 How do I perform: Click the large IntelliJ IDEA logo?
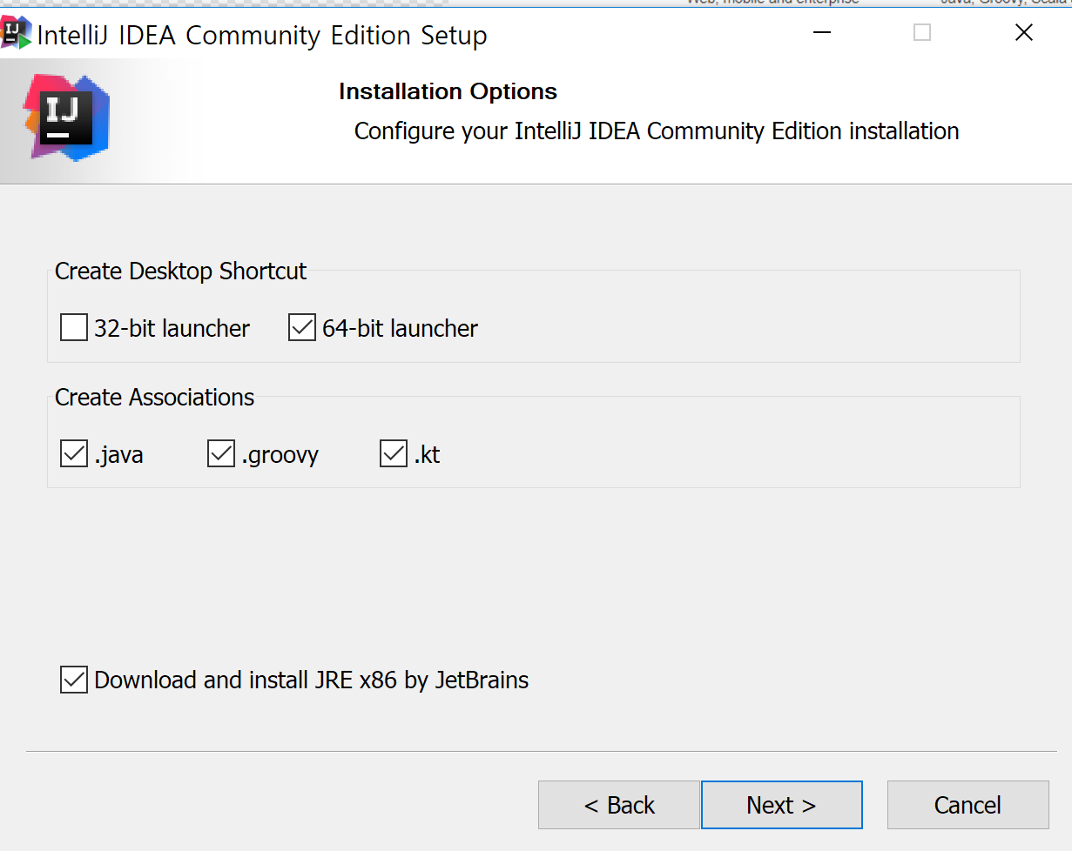(66, 117)
